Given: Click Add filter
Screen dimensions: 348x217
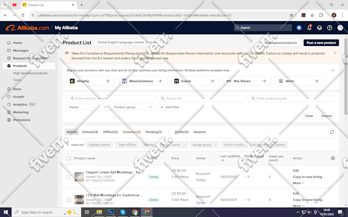Looking at the screenshot, I should coord(170,107).
